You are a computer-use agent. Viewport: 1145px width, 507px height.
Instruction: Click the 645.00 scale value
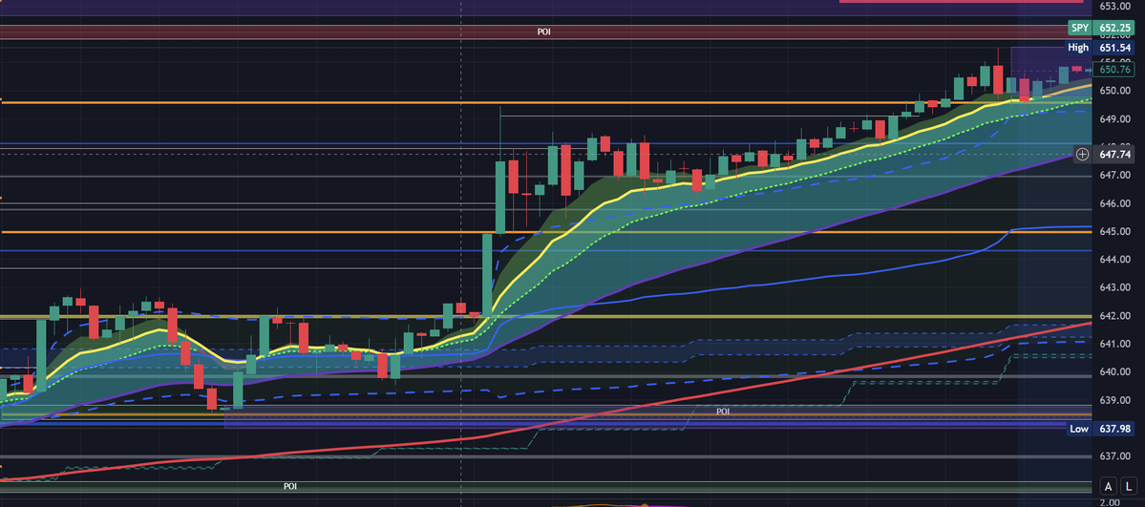pos(1115,232)
